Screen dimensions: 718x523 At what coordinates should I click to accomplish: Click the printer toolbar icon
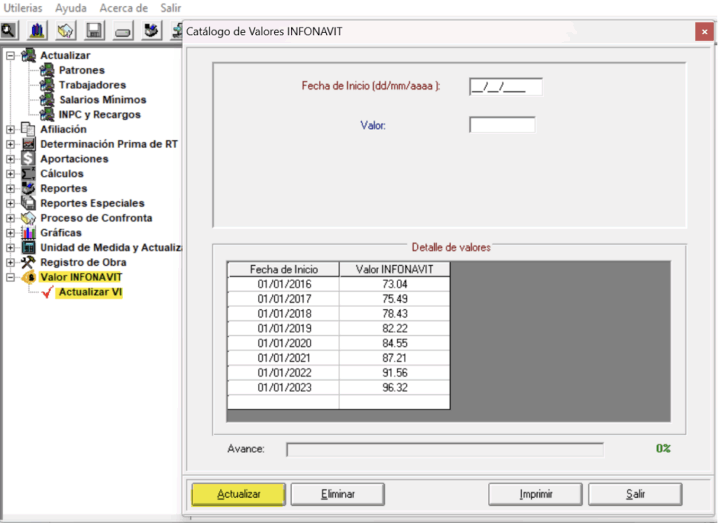[151, 31]
